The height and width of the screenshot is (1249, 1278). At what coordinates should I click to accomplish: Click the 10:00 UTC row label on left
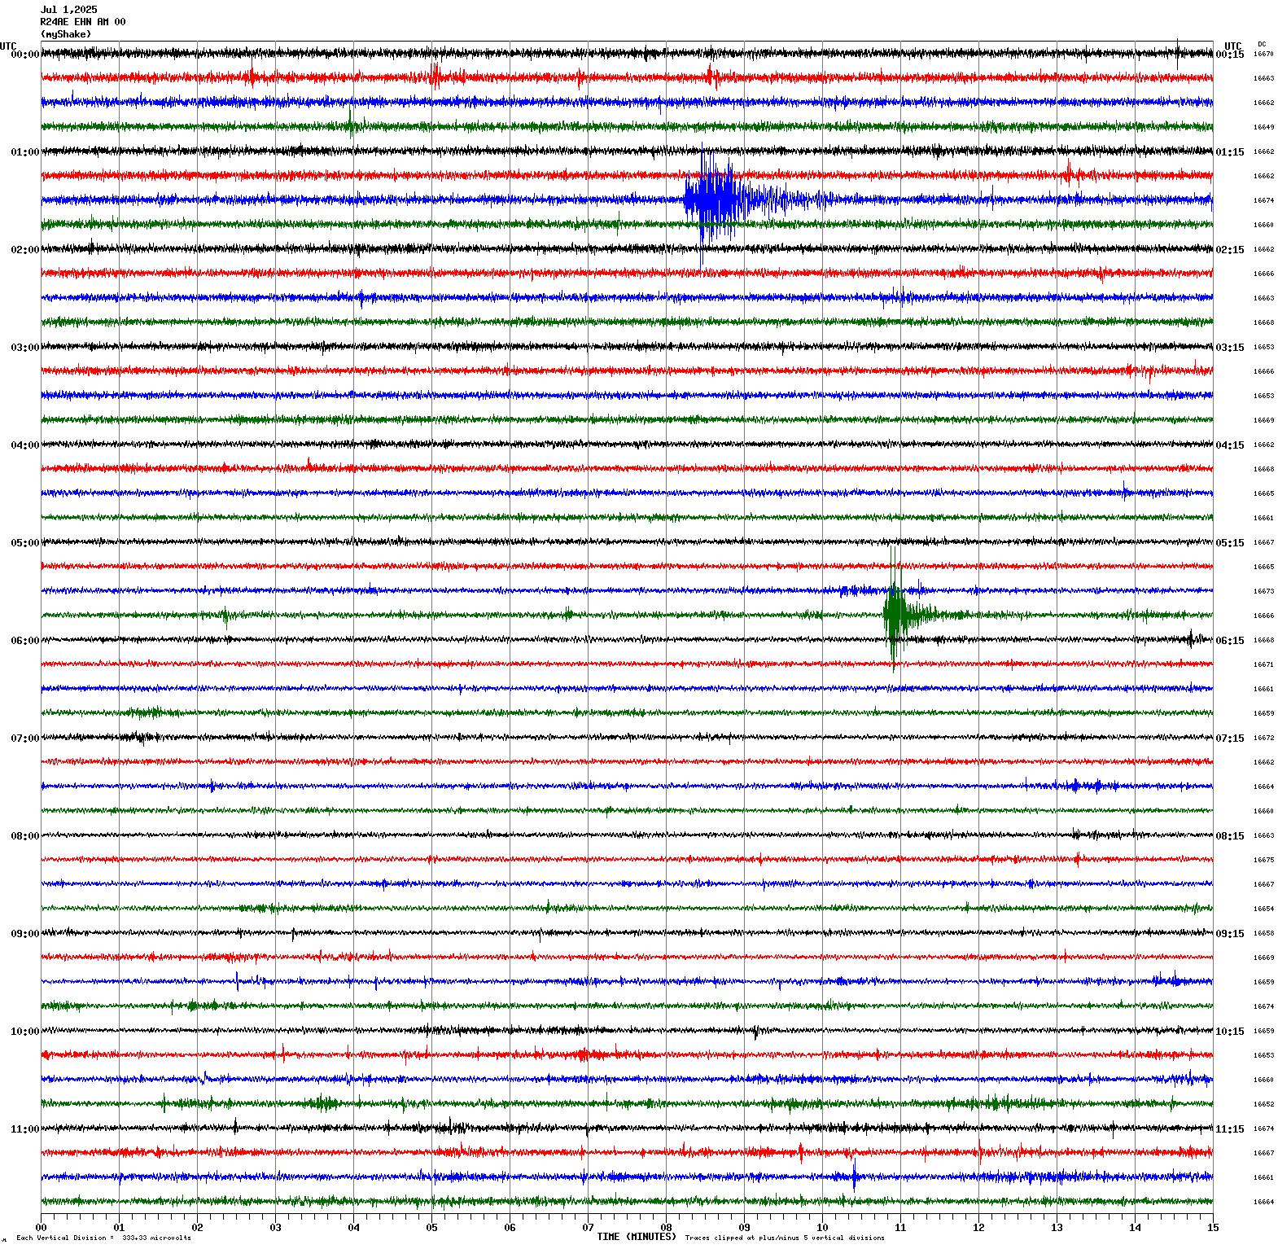tap(24, 1032)
